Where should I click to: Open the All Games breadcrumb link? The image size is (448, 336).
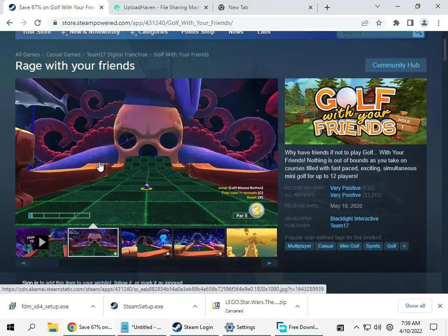pyautogui.click(x=28, y=55)
